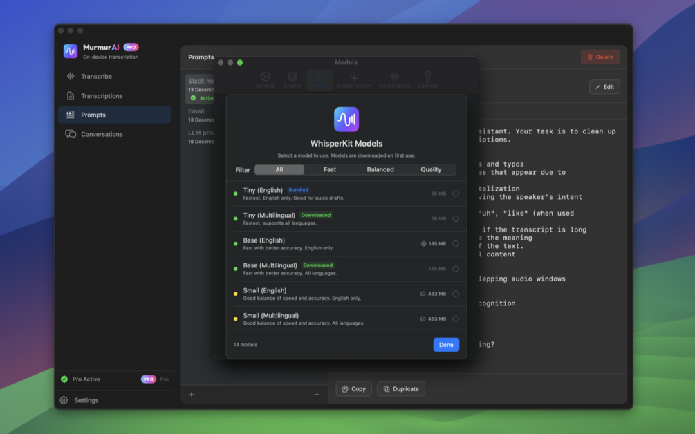Select the Base (Multilingual) model radio button
This screenshot has height=434, width=695.
pos(456,269)
